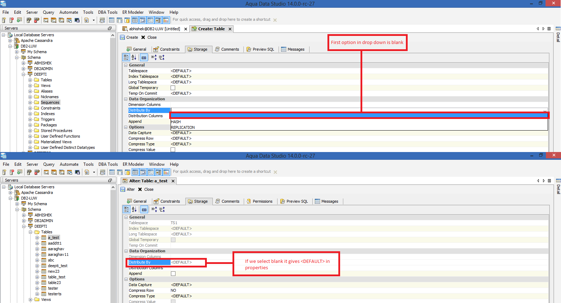Viewport: 561px width, 303px height.
Task: Sort properties alphabetically in upper Create Table window
Action: (134, 57)
